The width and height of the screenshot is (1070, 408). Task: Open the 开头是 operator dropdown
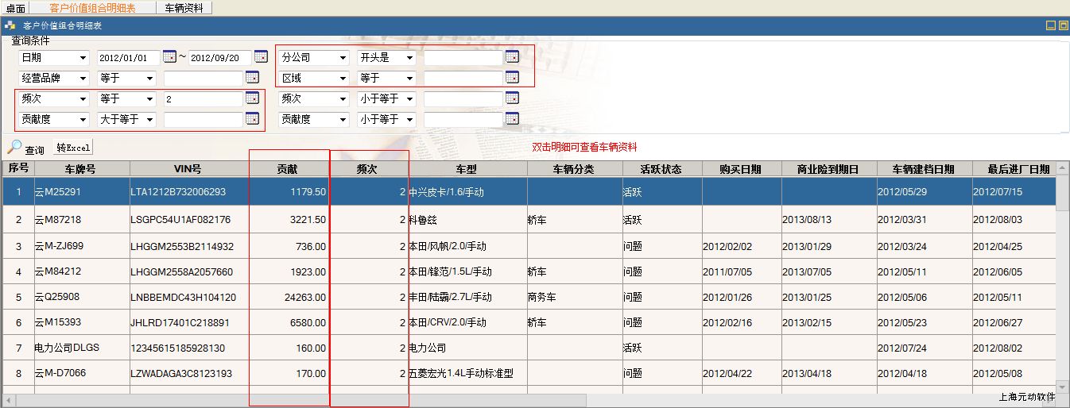point(409,58)
